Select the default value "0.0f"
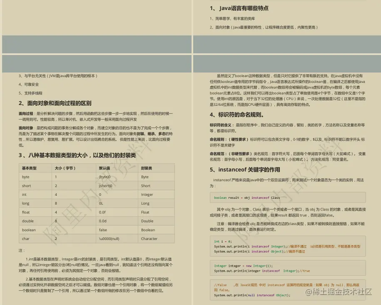The height and width of the screenshot is (305, 381). [x=102, y=212]
